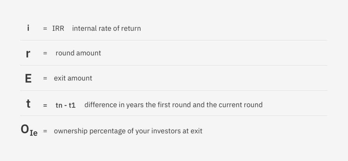Click the "O Ie" ownership variable symbol
The image size is (348, 161).
tap(29, 130)
